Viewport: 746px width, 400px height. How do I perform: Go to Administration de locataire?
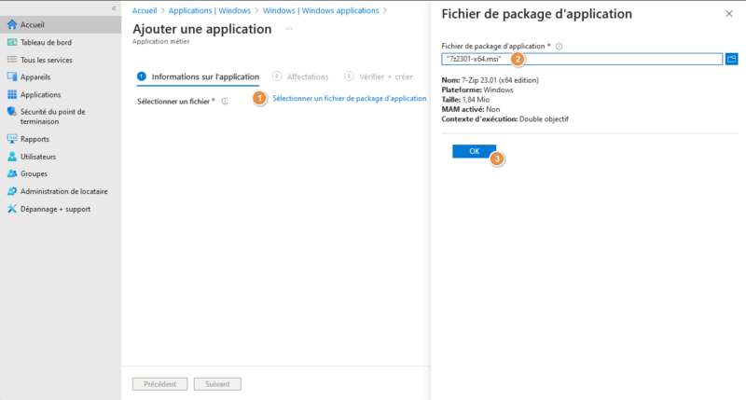pos(63,191)
